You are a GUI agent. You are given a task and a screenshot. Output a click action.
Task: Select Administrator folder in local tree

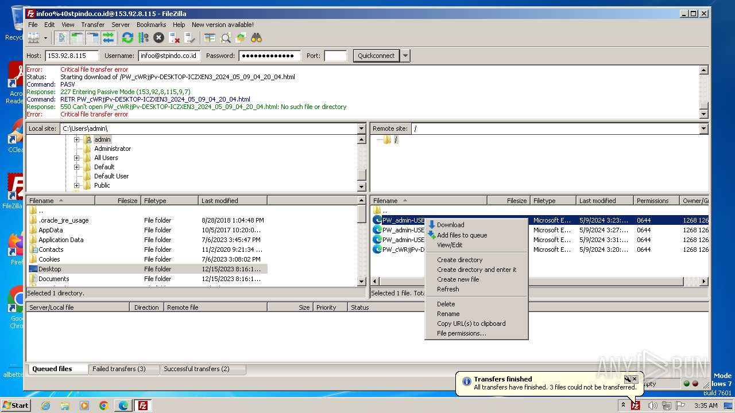113,149
